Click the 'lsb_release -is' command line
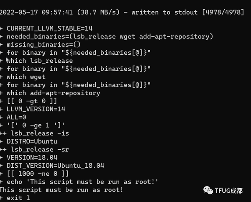Viewport: 251px width, 202px height. (34, 133)
